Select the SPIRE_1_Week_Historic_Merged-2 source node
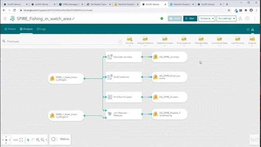 pyautogui.click(x=66, y=116)
